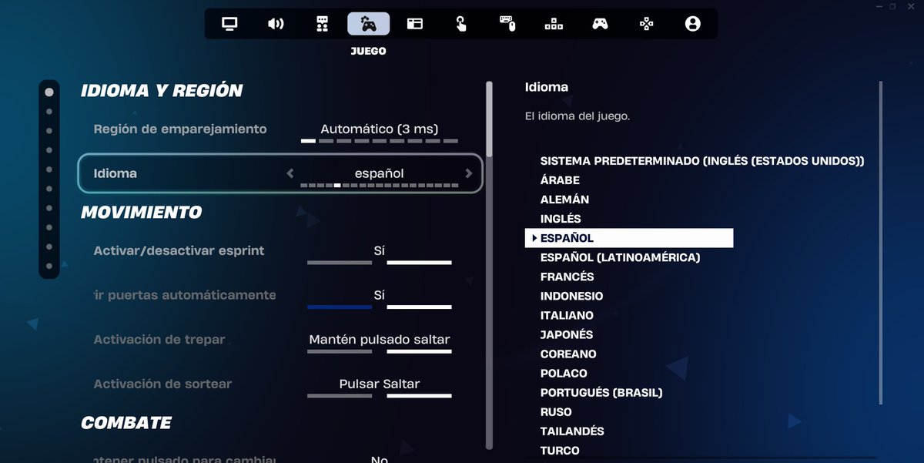Open the Audio speaker settings tab
Image resolution: width=924 pixels, height=463 pixels.
coord(276,24)
